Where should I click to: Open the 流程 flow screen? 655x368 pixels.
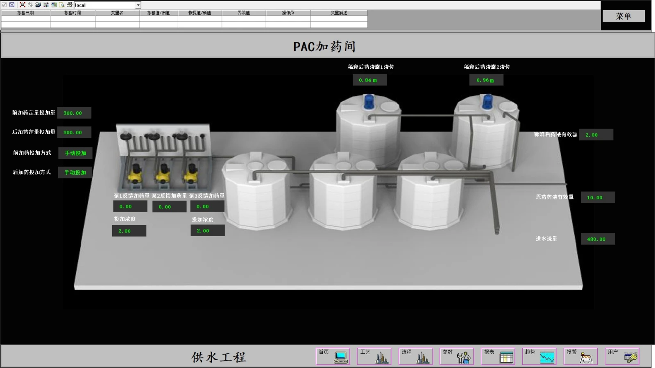(x=415, y=356)
